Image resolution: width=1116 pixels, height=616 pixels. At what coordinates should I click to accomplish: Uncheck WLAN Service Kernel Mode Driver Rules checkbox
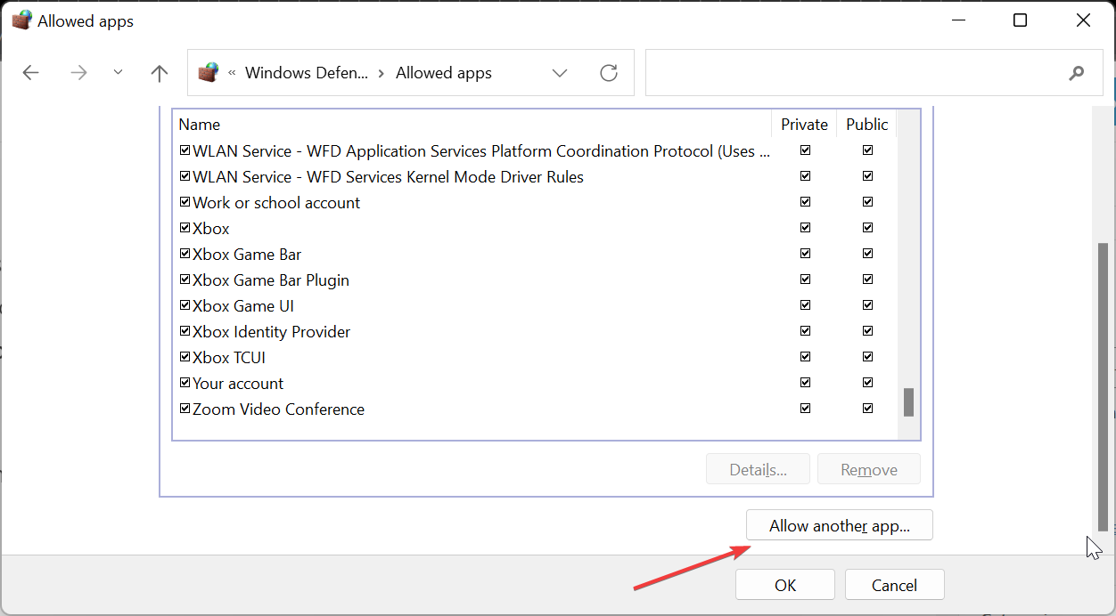point(185,177)
